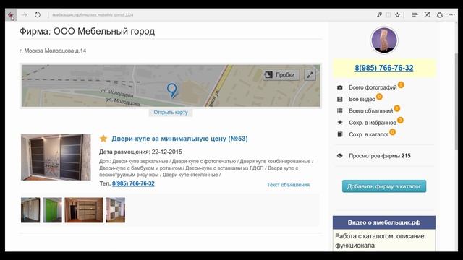
Task: Open the web note pen icon
Action: [x=427, y=14]
